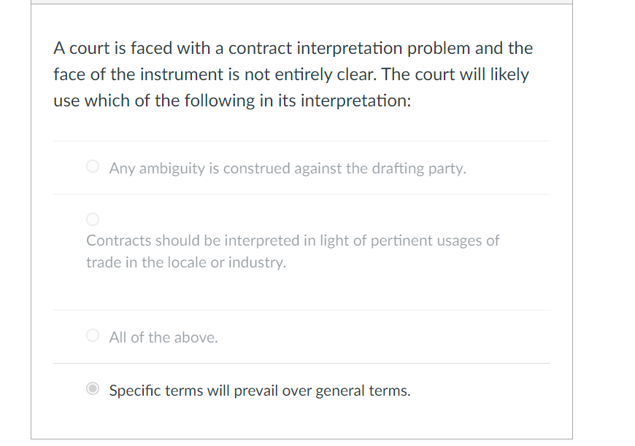Click the empty circle near 'All of the above'
The height and width of the screenshot is (446, 635).
pyautogui.click(x=92, y=334)
